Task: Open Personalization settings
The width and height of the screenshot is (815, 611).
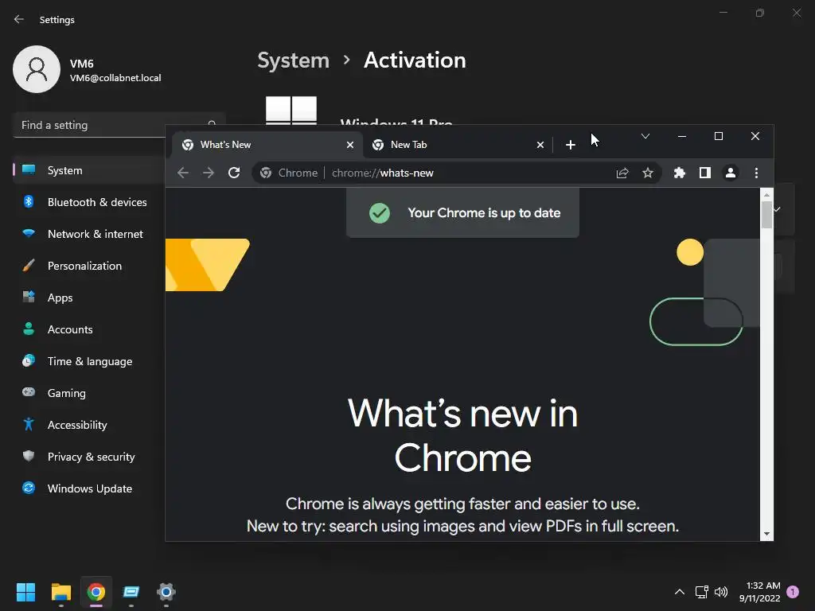Action: (x=89, y=266)
